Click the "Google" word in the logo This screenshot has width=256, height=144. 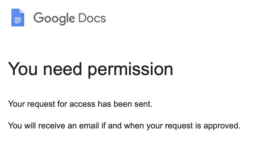54,18
